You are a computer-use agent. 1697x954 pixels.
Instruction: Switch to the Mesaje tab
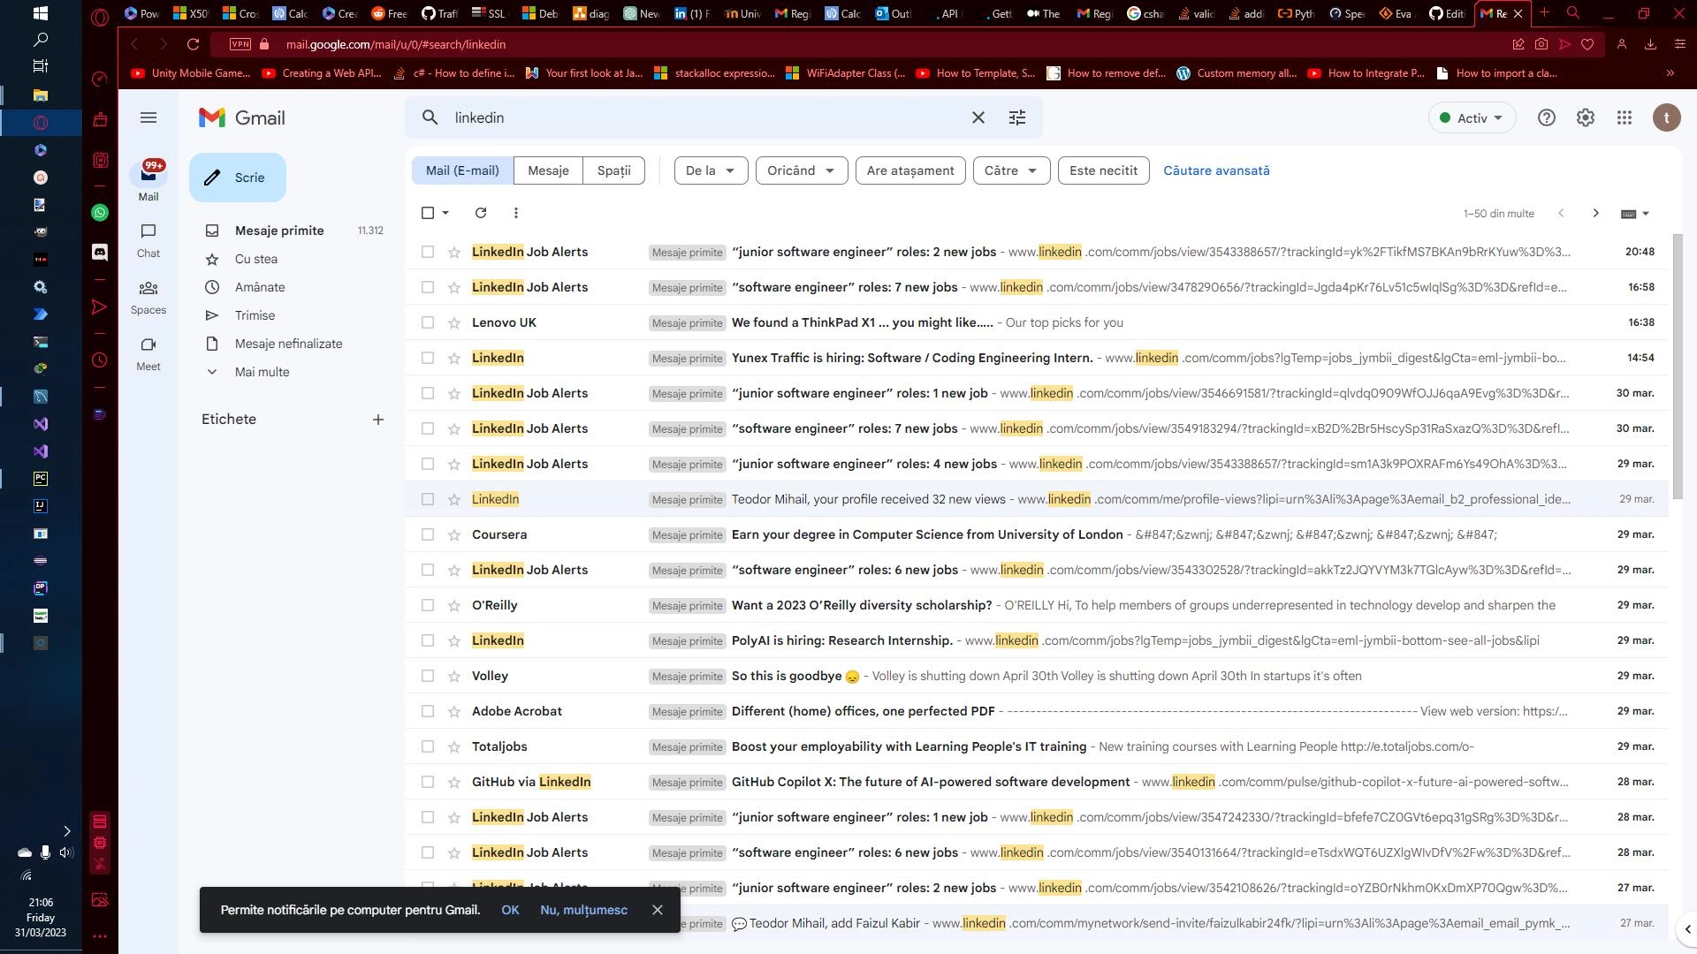coord(548,170)
